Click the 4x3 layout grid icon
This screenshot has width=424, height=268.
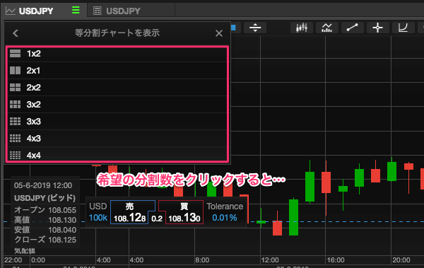tap(15, 139)
